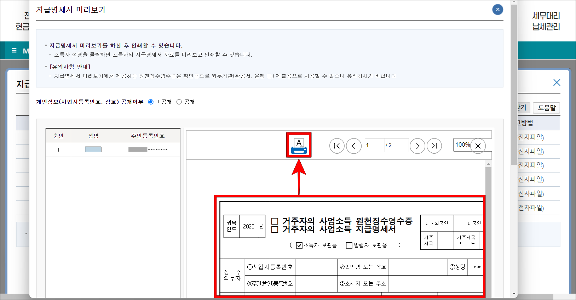Click the preview scrollbar up arrow
Viewport: 576px width, 300px height.
pyautogui.click(x=489, y=164)
